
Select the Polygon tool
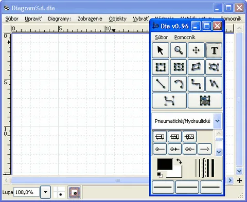(x=196, y=67)
